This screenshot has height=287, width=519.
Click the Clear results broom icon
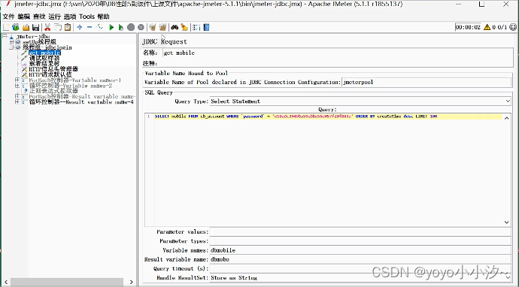[153, 28]
